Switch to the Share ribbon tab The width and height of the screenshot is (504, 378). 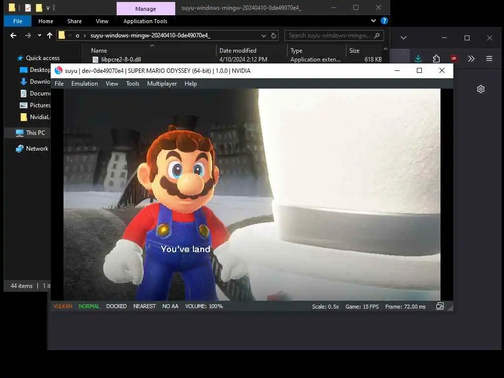74,21
